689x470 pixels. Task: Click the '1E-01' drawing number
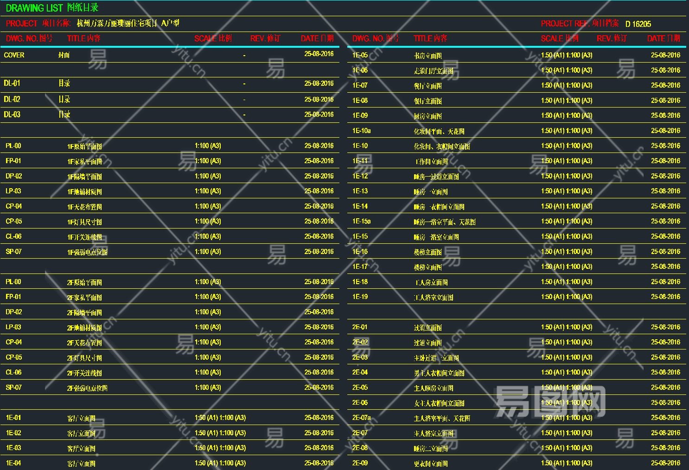point(13,418)
